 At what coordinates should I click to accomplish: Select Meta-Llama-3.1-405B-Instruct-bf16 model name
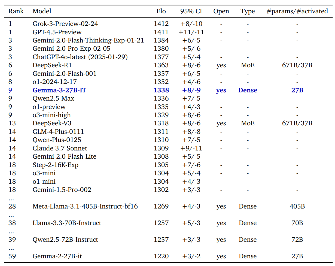click(85, 207)
